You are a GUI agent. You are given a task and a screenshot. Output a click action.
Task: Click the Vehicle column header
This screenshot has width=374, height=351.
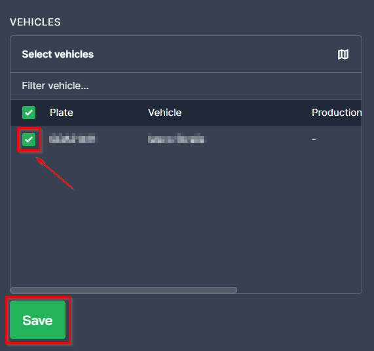tap(164, 113)
